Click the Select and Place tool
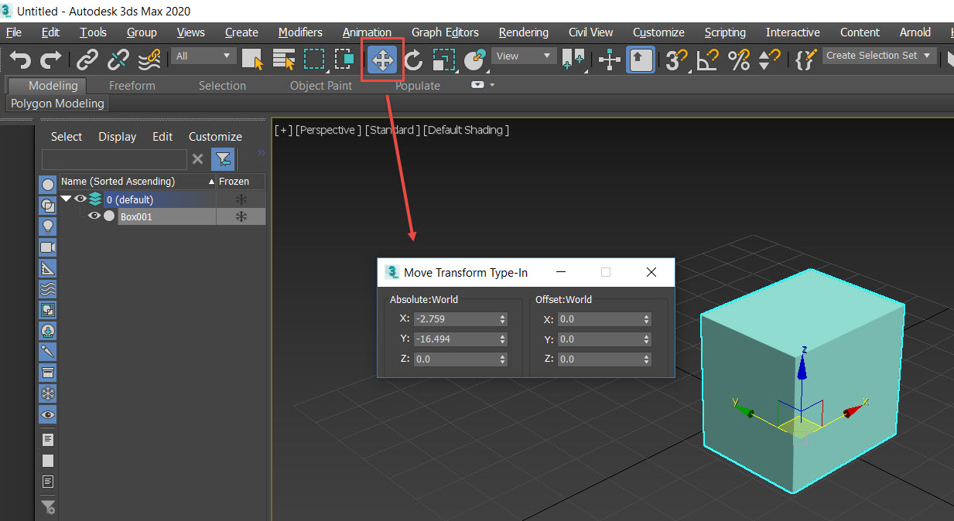This screenshot has width=954, height=521. tap(474, 60)
